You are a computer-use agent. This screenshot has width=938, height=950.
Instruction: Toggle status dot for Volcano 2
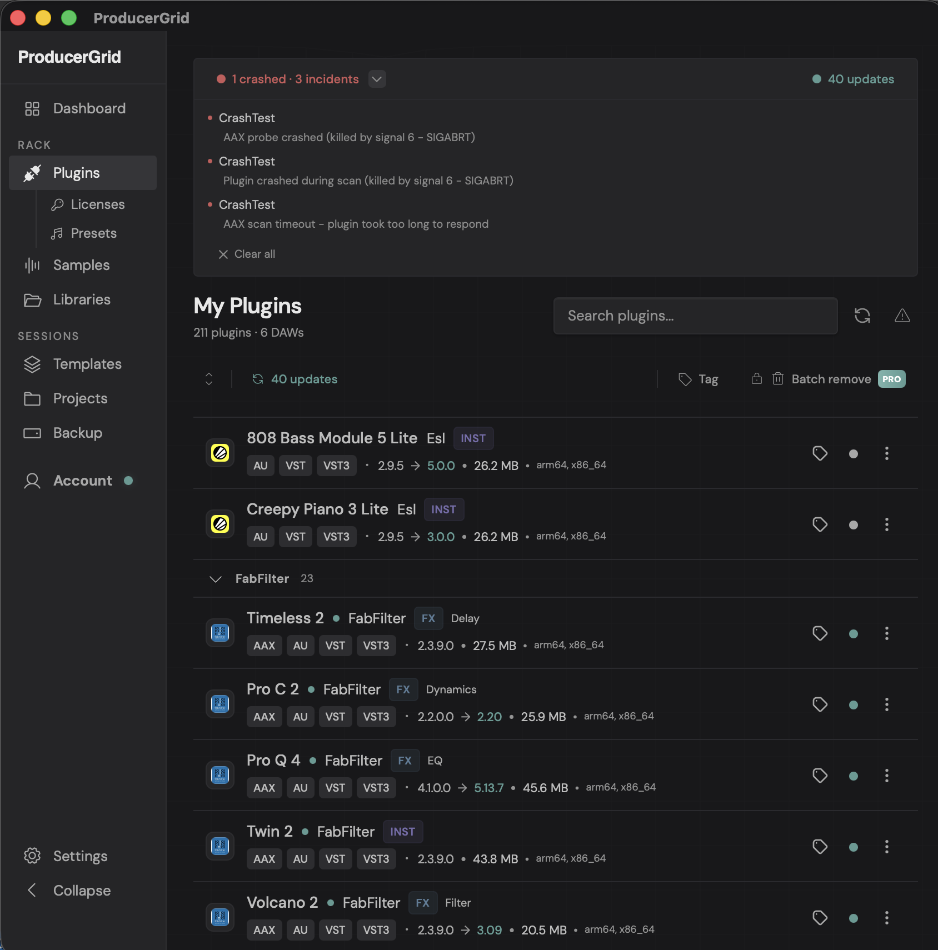[854, 918]
